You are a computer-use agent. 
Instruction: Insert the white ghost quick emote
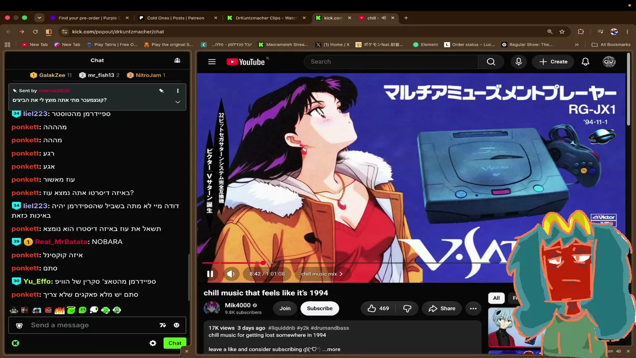[94, 310]
